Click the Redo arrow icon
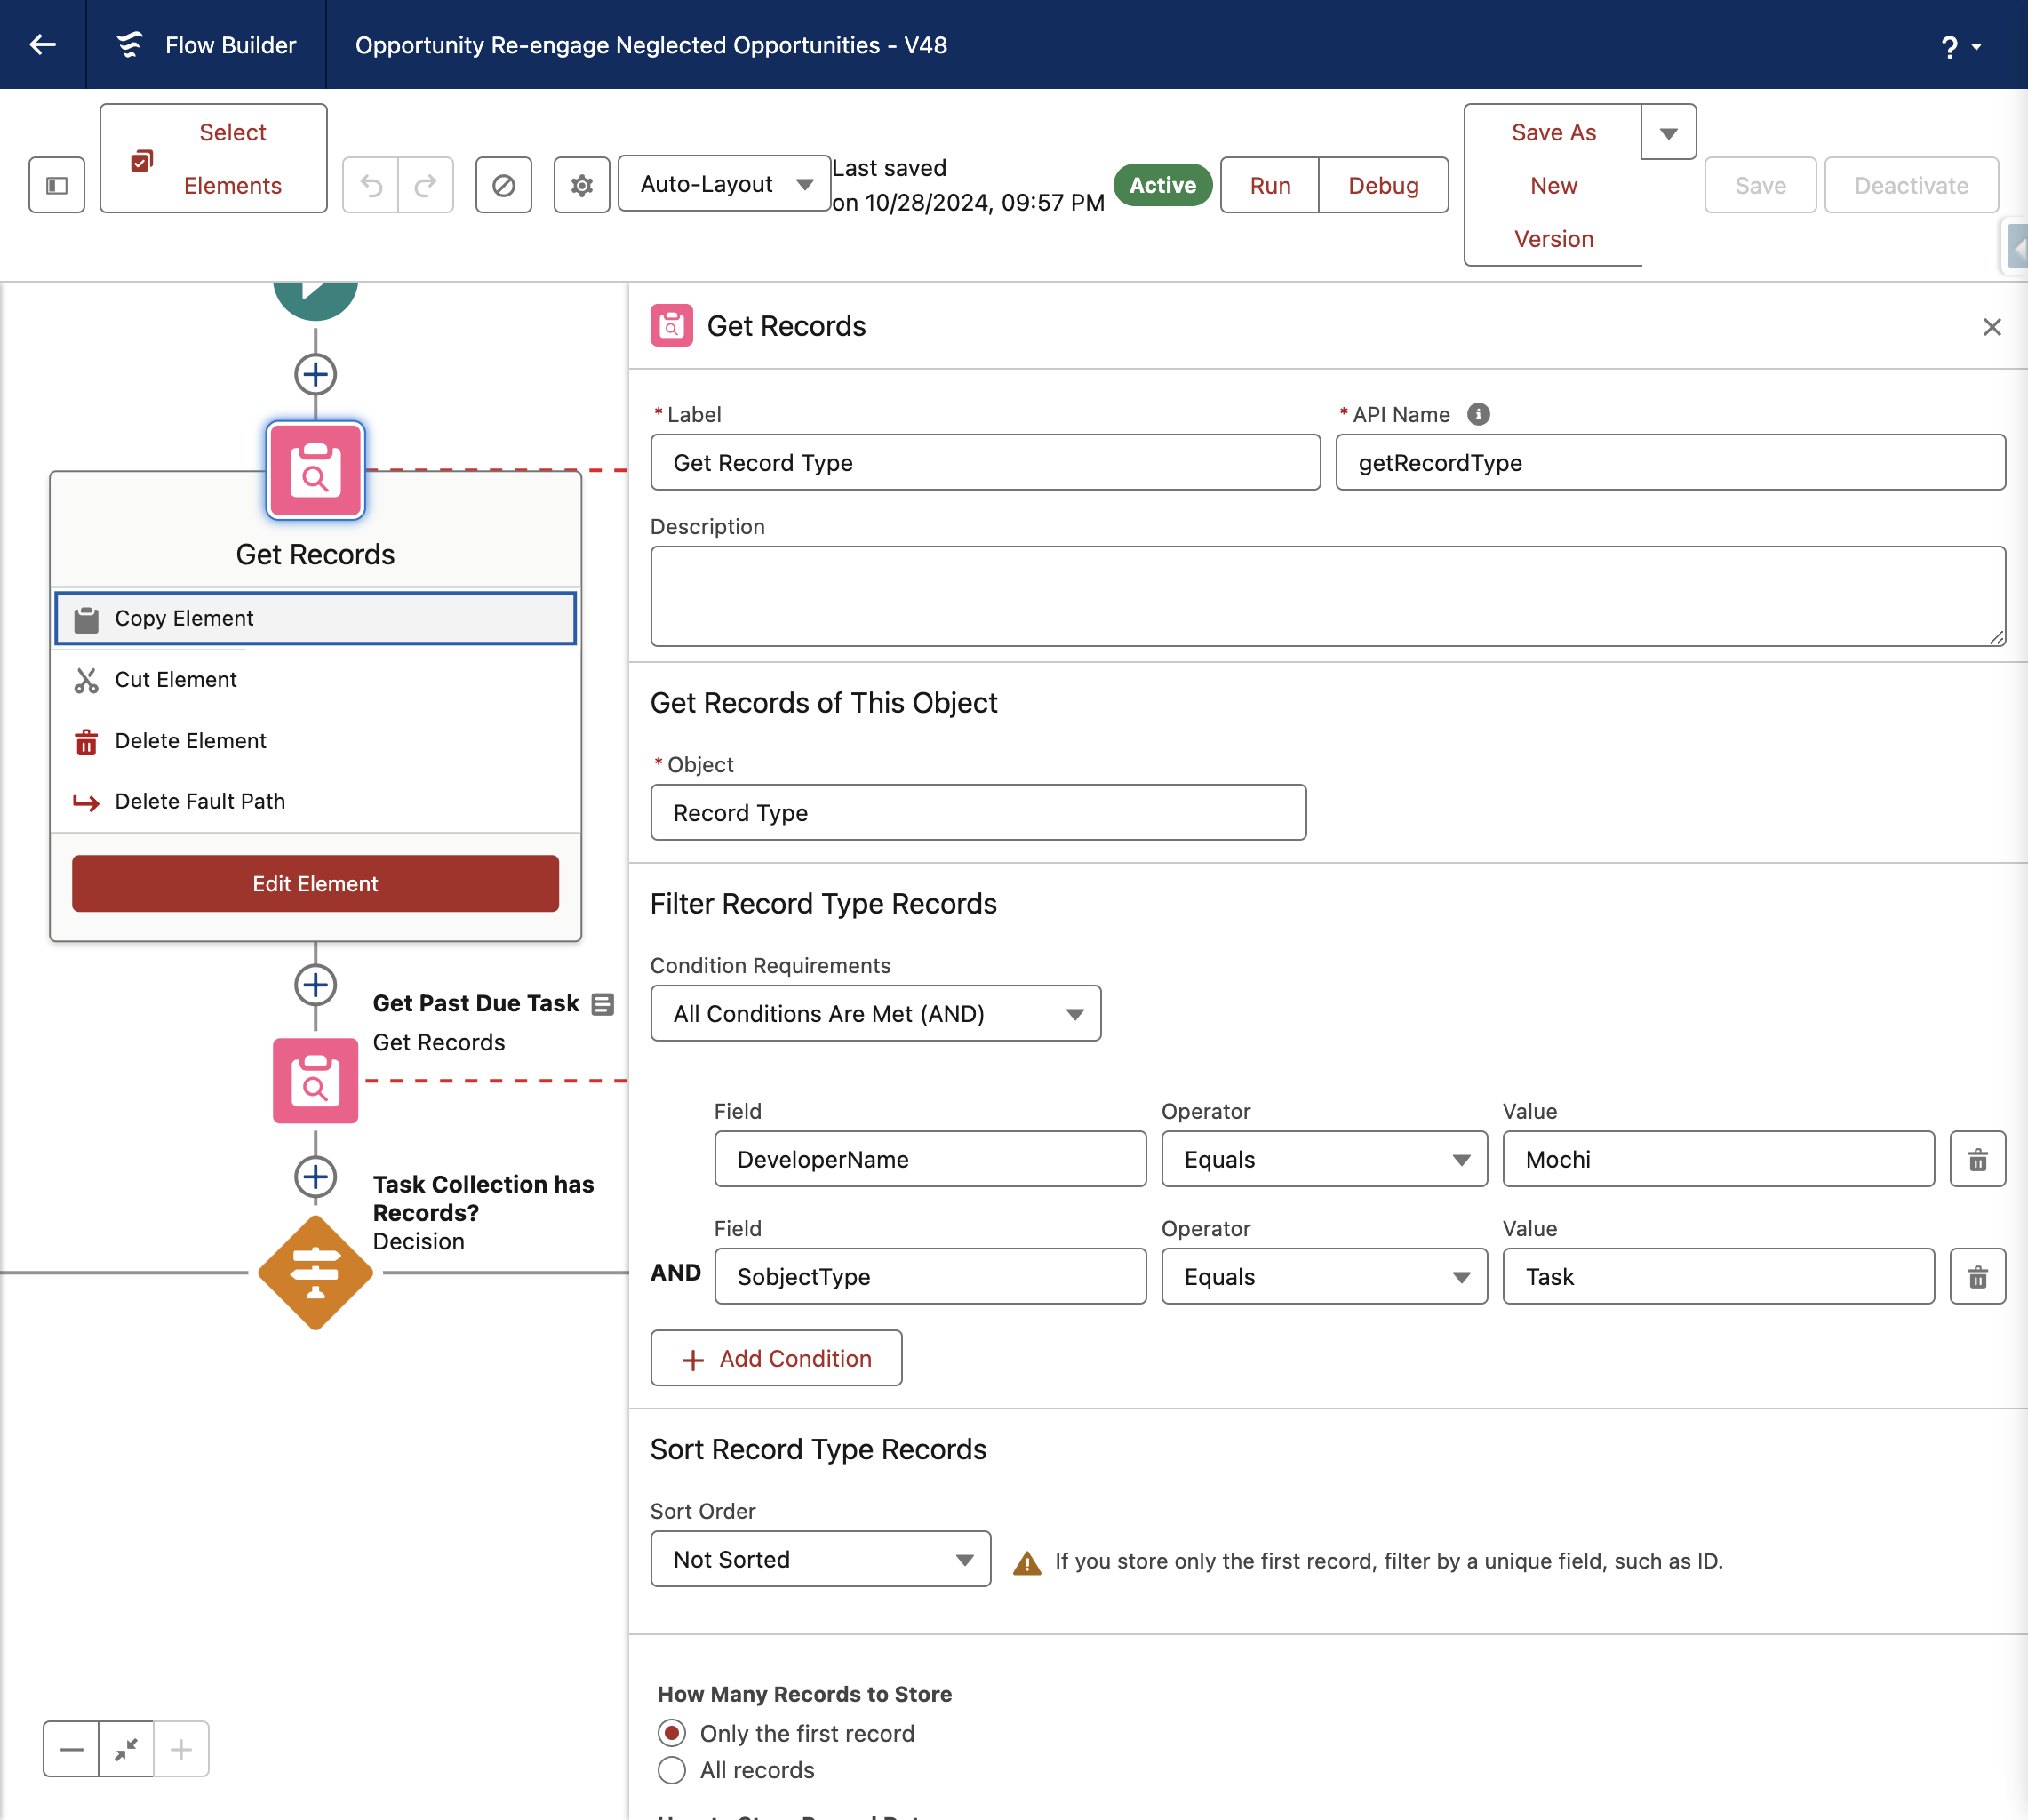The height and width of the screenshot is (1820, 2028). click(x=426, y=185)
